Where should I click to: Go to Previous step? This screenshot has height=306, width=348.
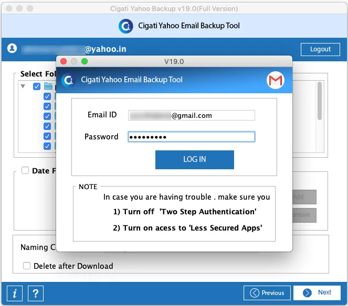click(267, 293)
